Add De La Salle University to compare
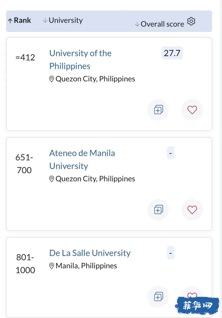This screenshot has height=318, width=222. point(158,297)
